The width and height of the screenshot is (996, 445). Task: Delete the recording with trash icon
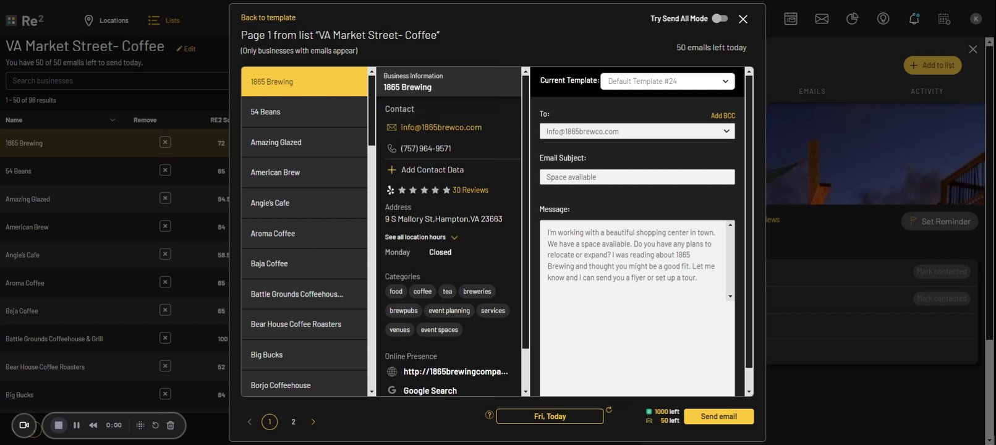point(171,425)
